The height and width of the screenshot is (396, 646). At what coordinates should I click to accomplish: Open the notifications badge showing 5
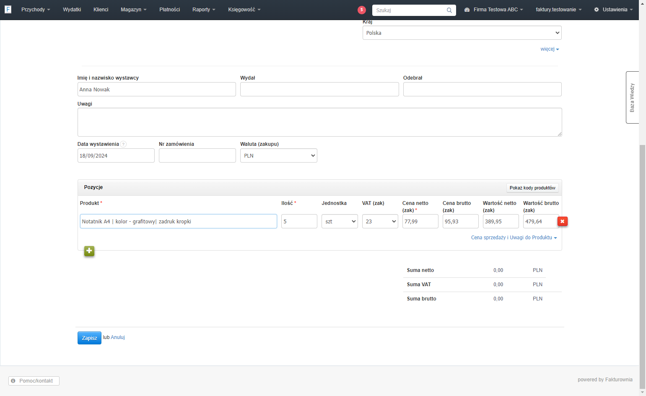coord(362,10)
